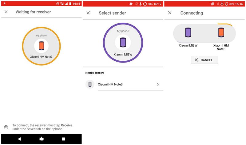This screenshot has height=145, width=246.
Task: Tap hash icon in Select sender status bar
Action: click(131, 4)
